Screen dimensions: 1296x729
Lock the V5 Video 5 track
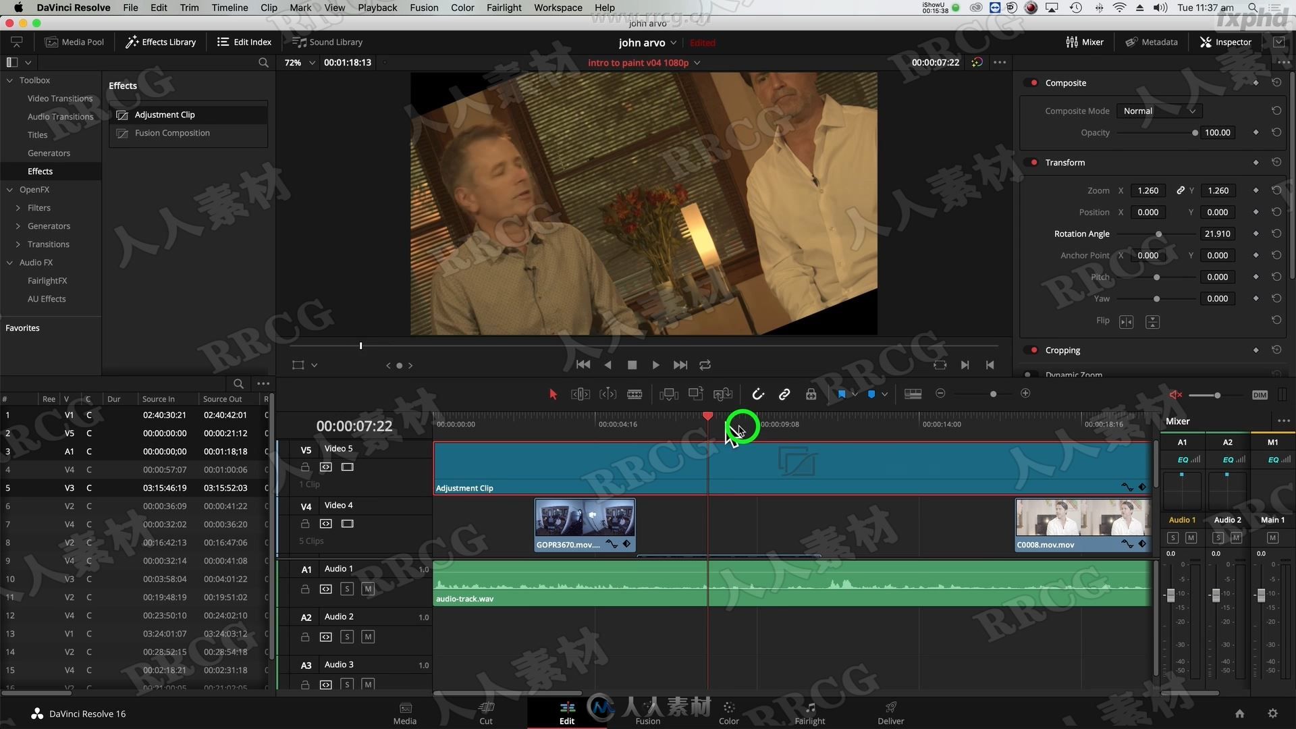point(305,467)
